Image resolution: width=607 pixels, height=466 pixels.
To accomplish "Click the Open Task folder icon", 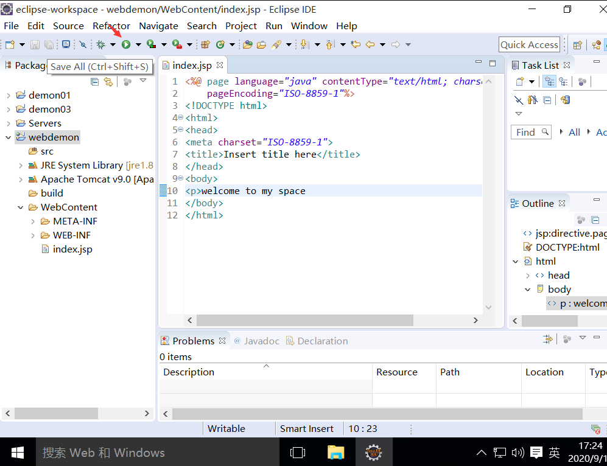I will click(262, 44).
